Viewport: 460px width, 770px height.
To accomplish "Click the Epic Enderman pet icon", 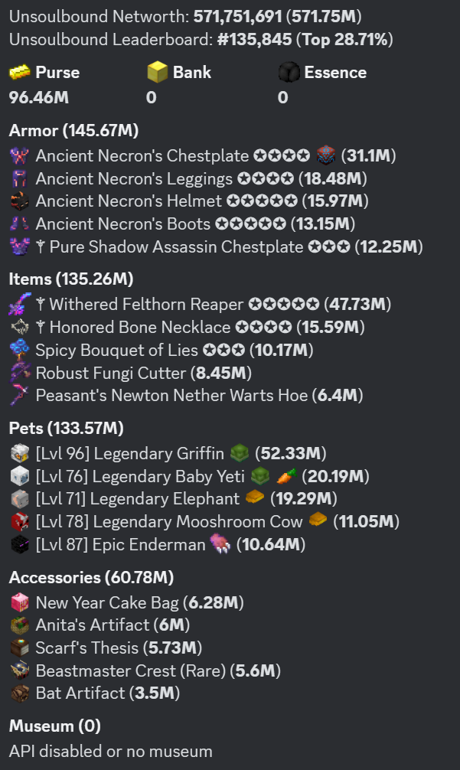I will tap(19, 545).
